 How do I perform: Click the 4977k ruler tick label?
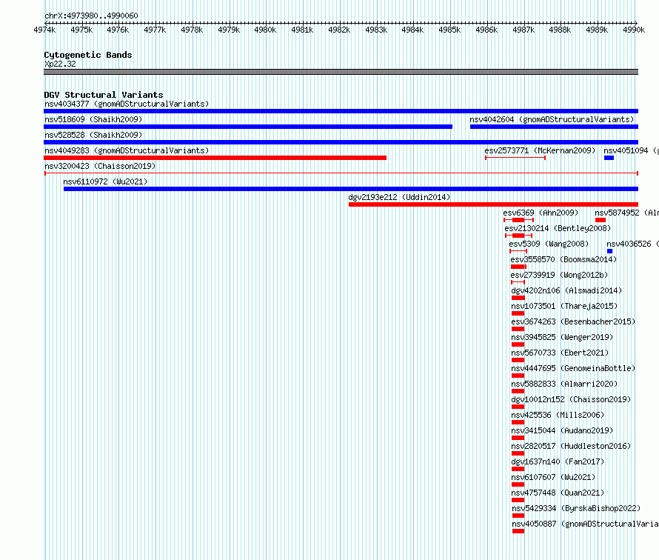pos(155,30)
